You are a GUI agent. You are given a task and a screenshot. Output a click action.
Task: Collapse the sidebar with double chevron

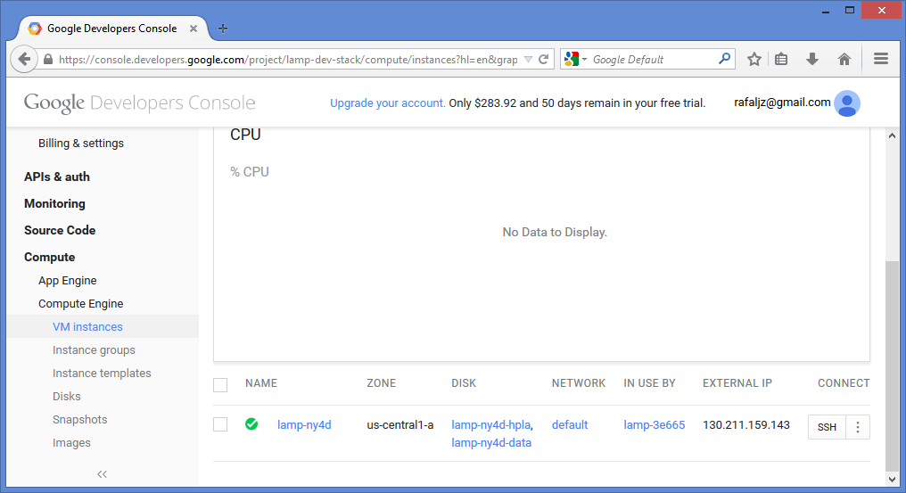(x=102, y=474)
